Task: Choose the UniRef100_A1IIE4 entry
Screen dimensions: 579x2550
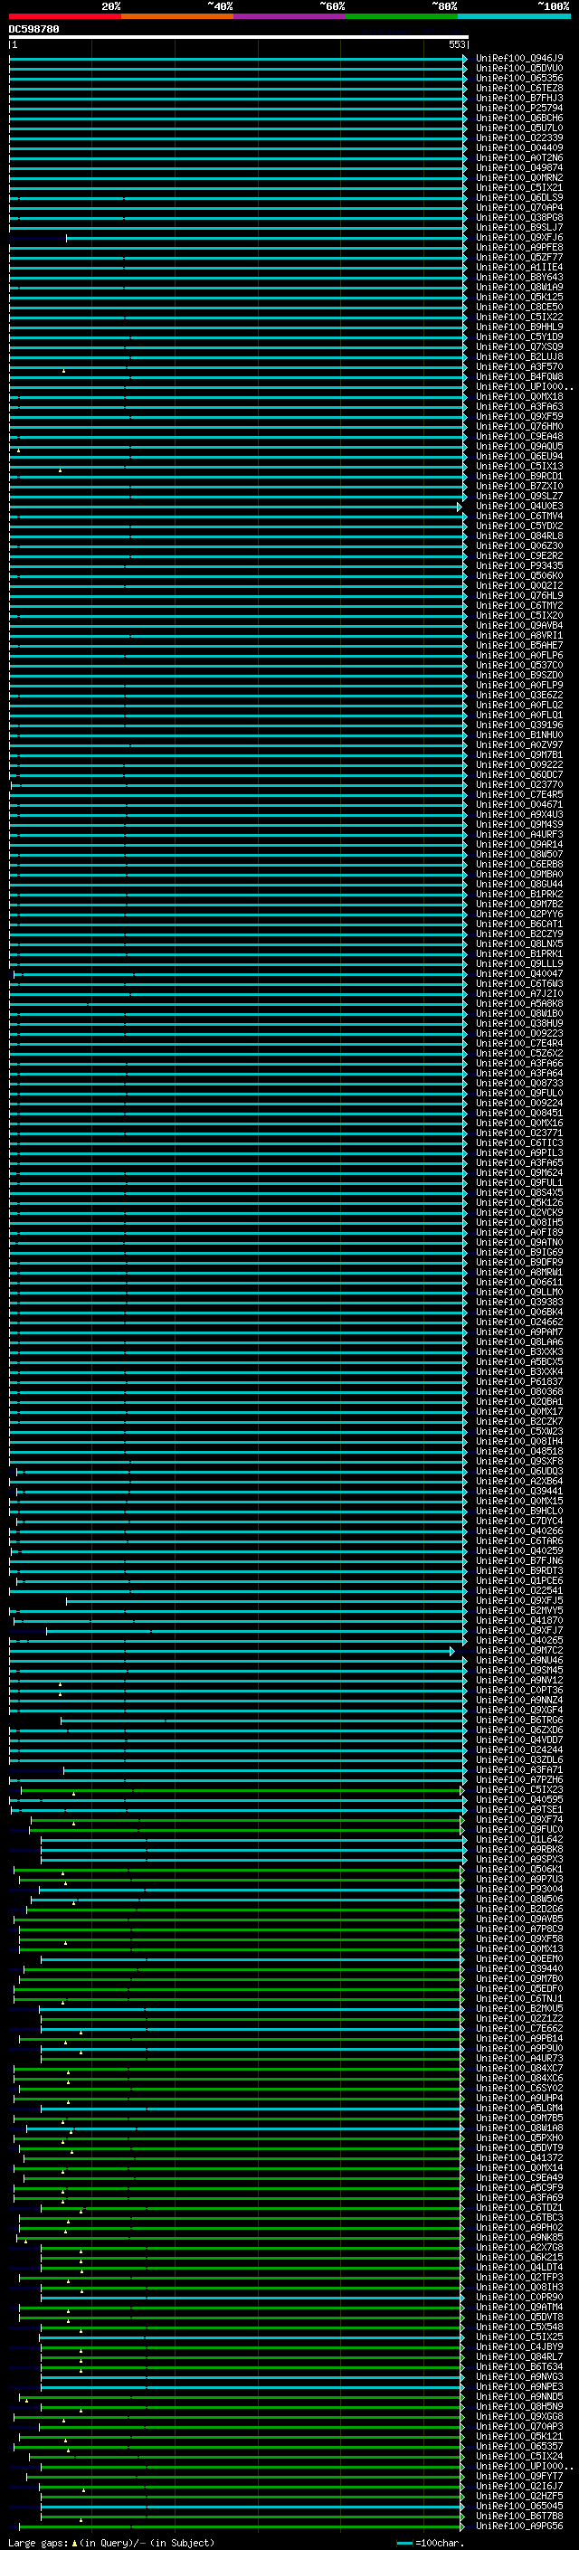Action: pos(519,267)
